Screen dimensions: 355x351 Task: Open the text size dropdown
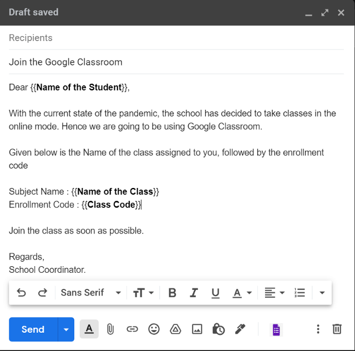tap(143, 293)
